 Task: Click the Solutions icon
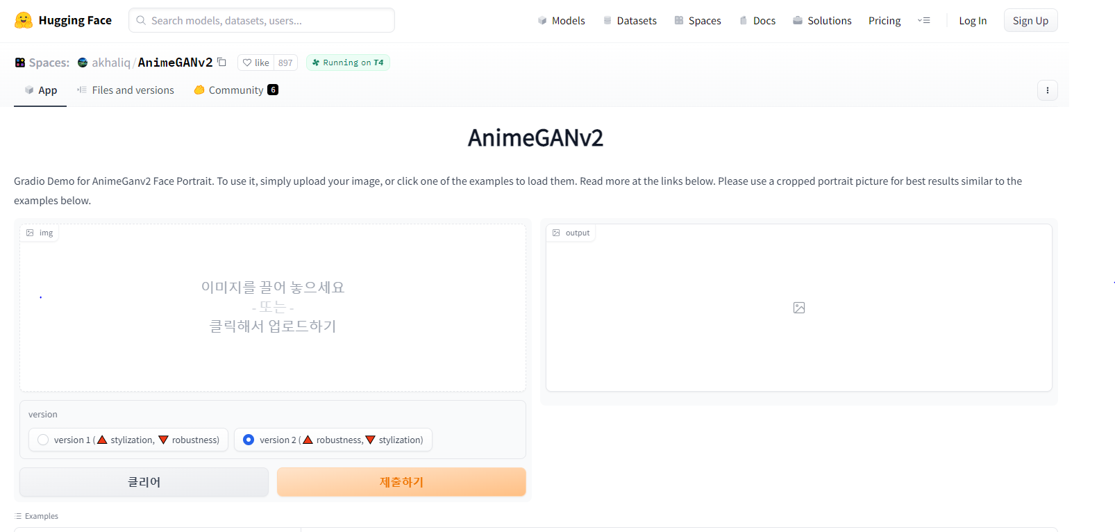(798, 21)
